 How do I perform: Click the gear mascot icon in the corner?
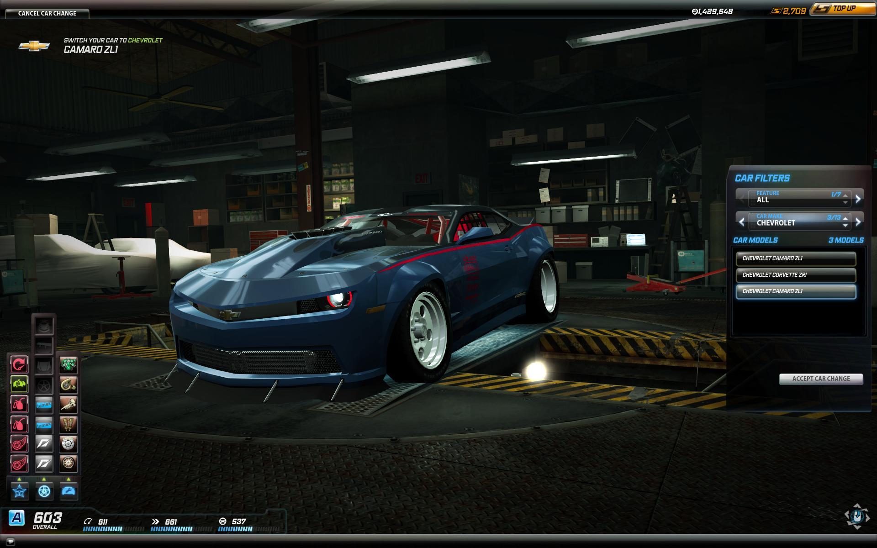(857, 516)
